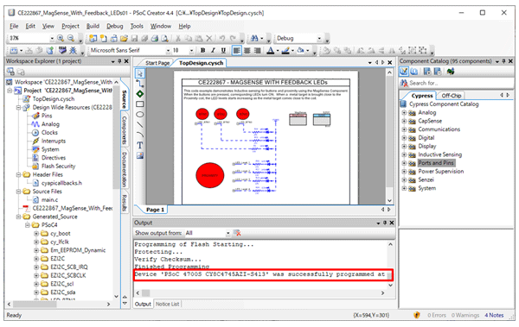Switch to the Notice List tab

tap(167, 305)
